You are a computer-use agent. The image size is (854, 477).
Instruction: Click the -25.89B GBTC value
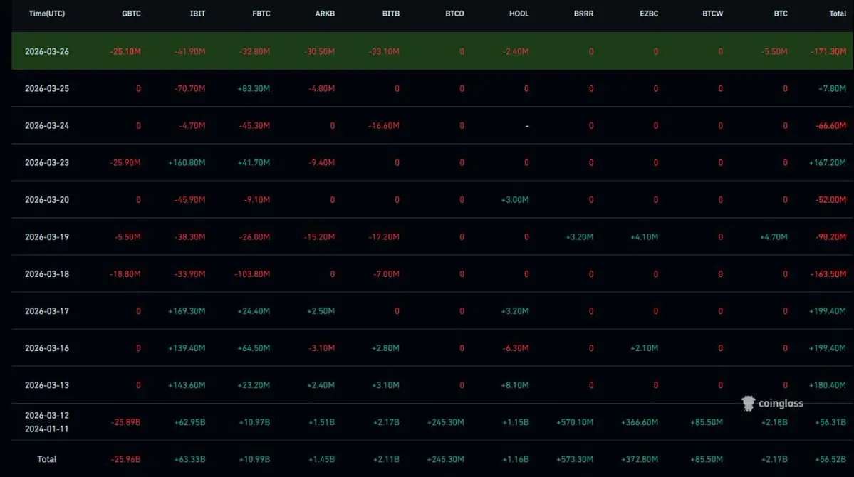(126, 422)
